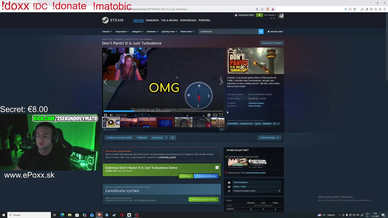Click the trailer progress seek bar
This screenshot has width=388, height=218.
[163, 111]
